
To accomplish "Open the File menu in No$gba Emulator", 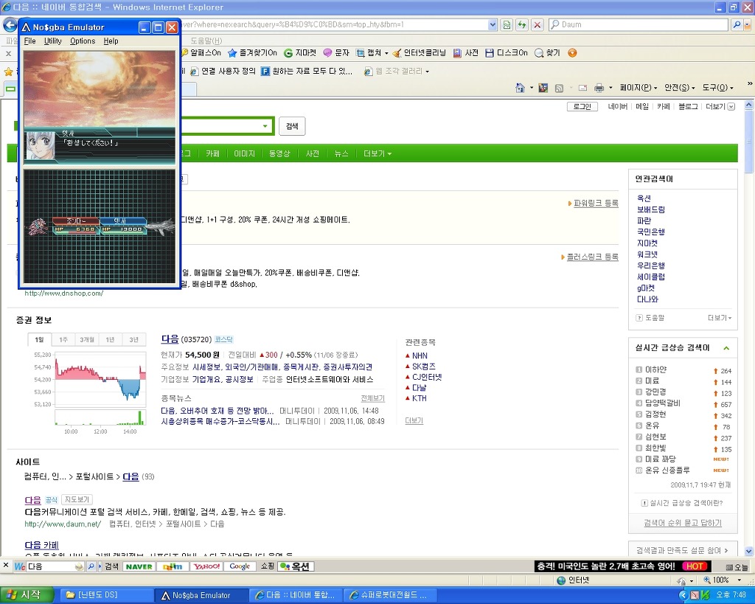I will (x=29, y=41).
